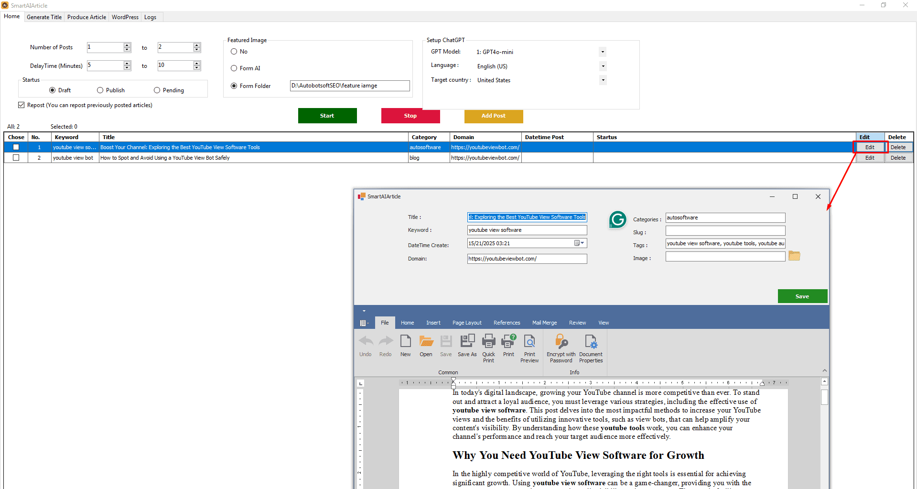Click the green Save button in editor
The height and width of the screenshot is (489, 917).
tap(802, 296)
